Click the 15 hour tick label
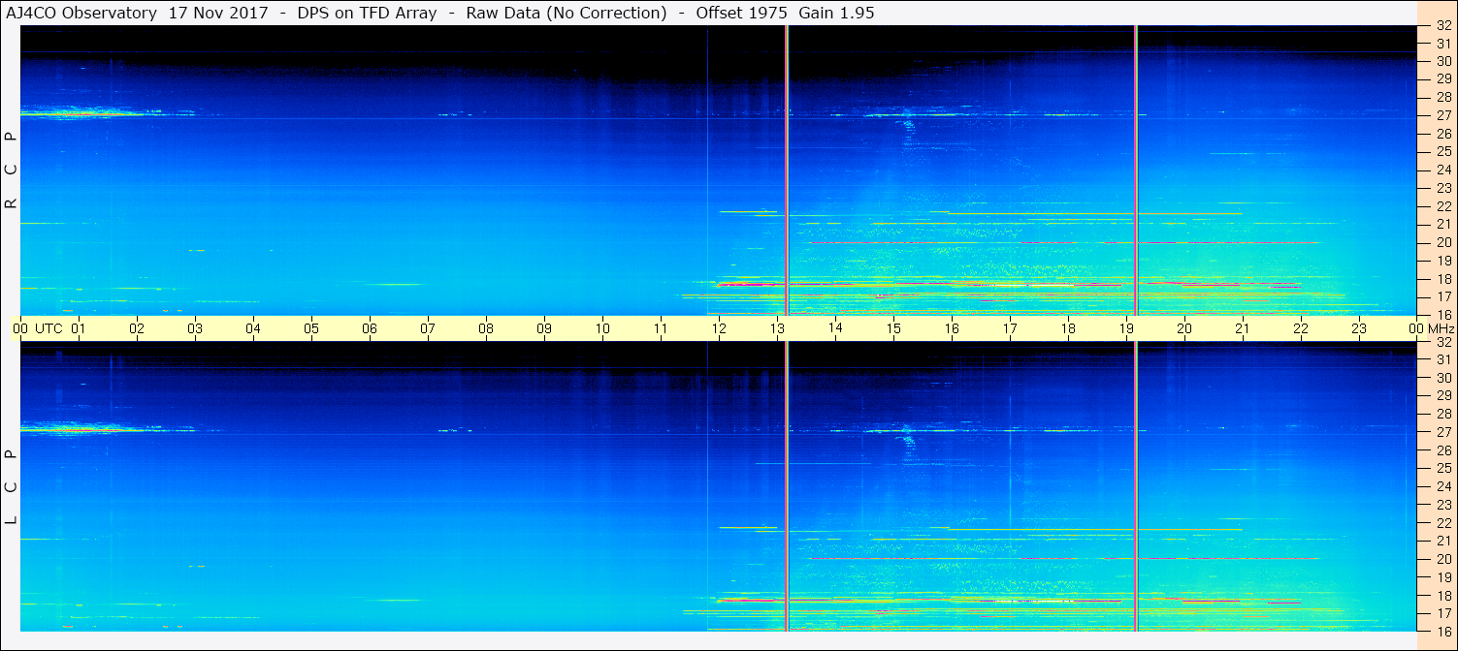 (893, 328)
